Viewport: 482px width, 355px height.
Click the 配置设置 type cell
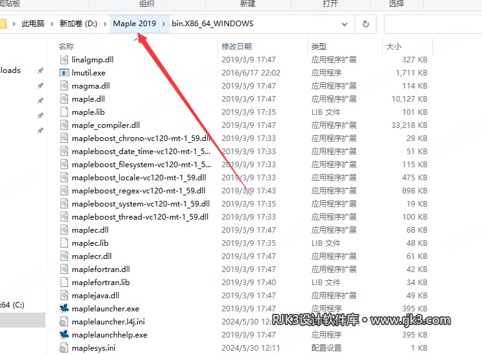327,348
